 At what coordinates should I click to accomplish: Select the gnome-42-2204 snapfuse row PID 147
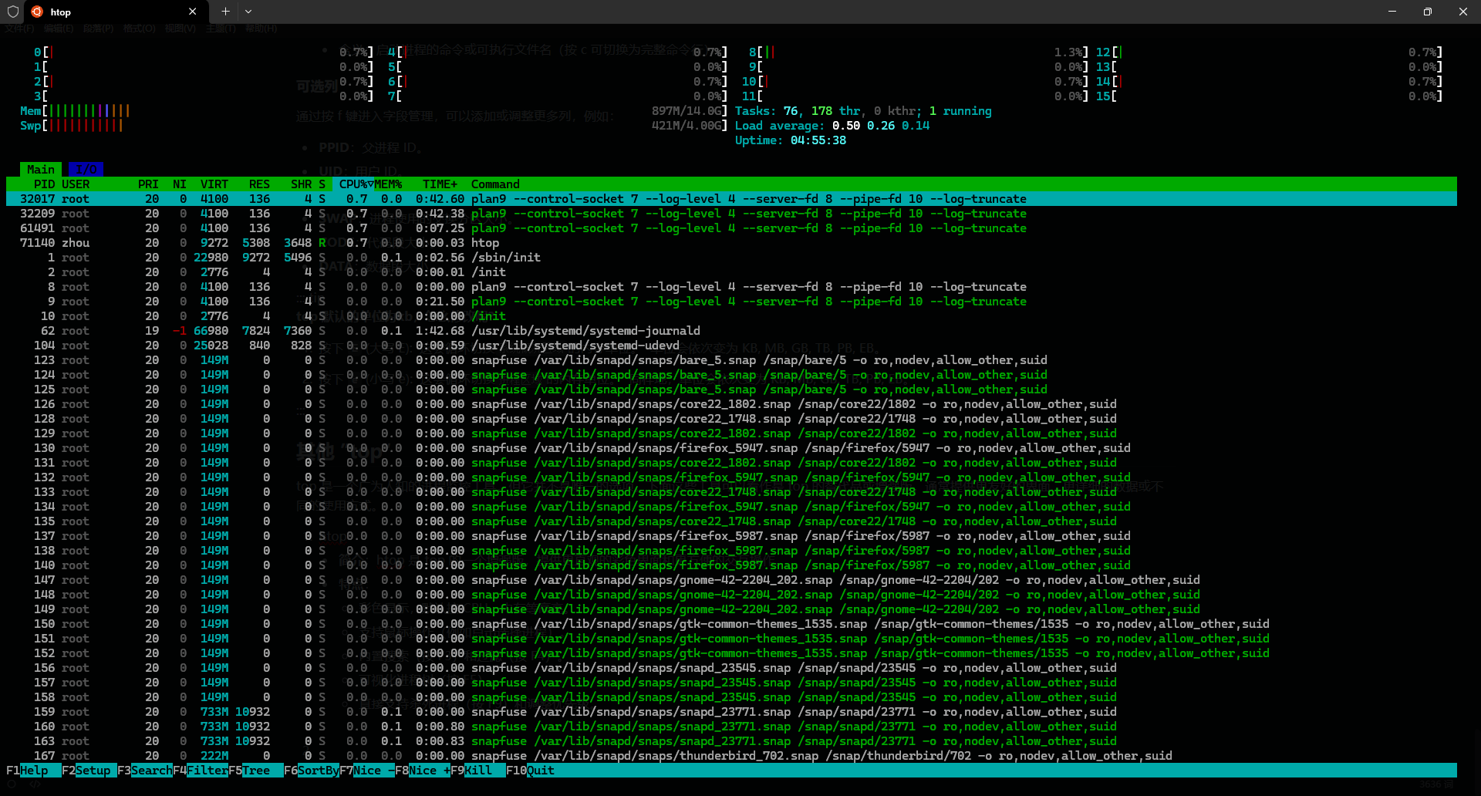(731, 580)
